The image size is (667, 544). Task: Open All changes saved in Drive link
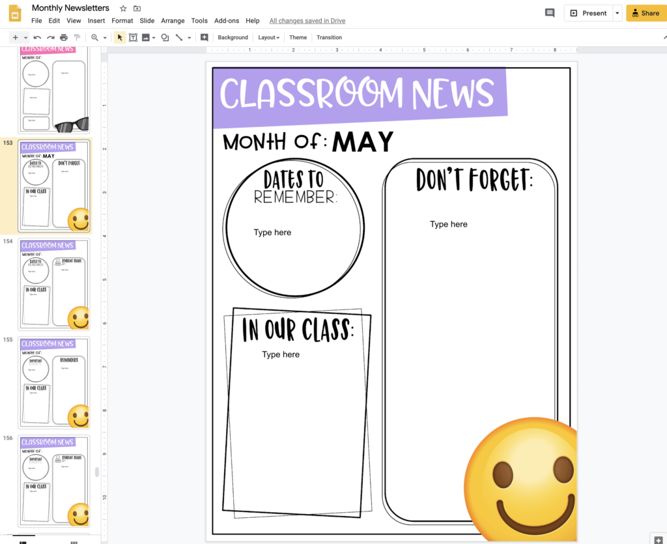click(307, 20)
